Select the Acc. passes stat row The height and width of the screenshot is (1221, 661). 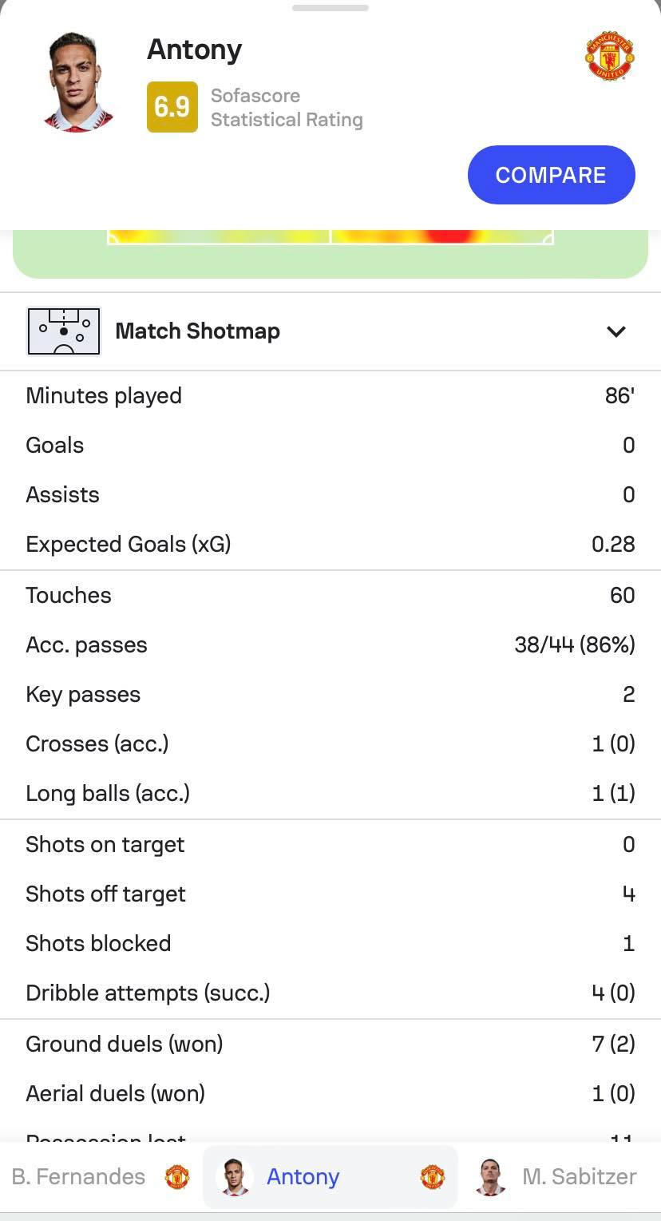[x=330, y=645]
